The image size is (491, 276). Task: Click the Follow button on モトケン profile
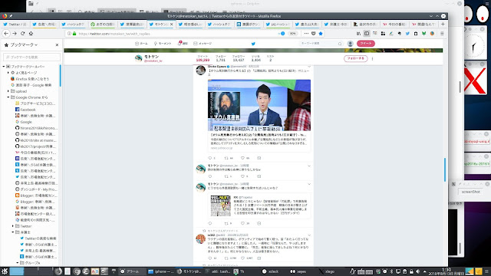tap(355, 58)
